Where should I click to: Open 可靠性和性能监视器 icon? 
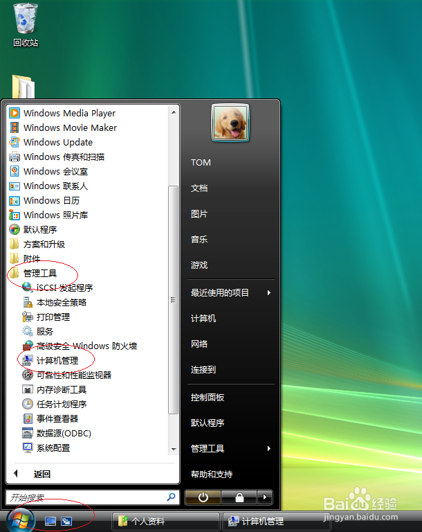point(28,375)
